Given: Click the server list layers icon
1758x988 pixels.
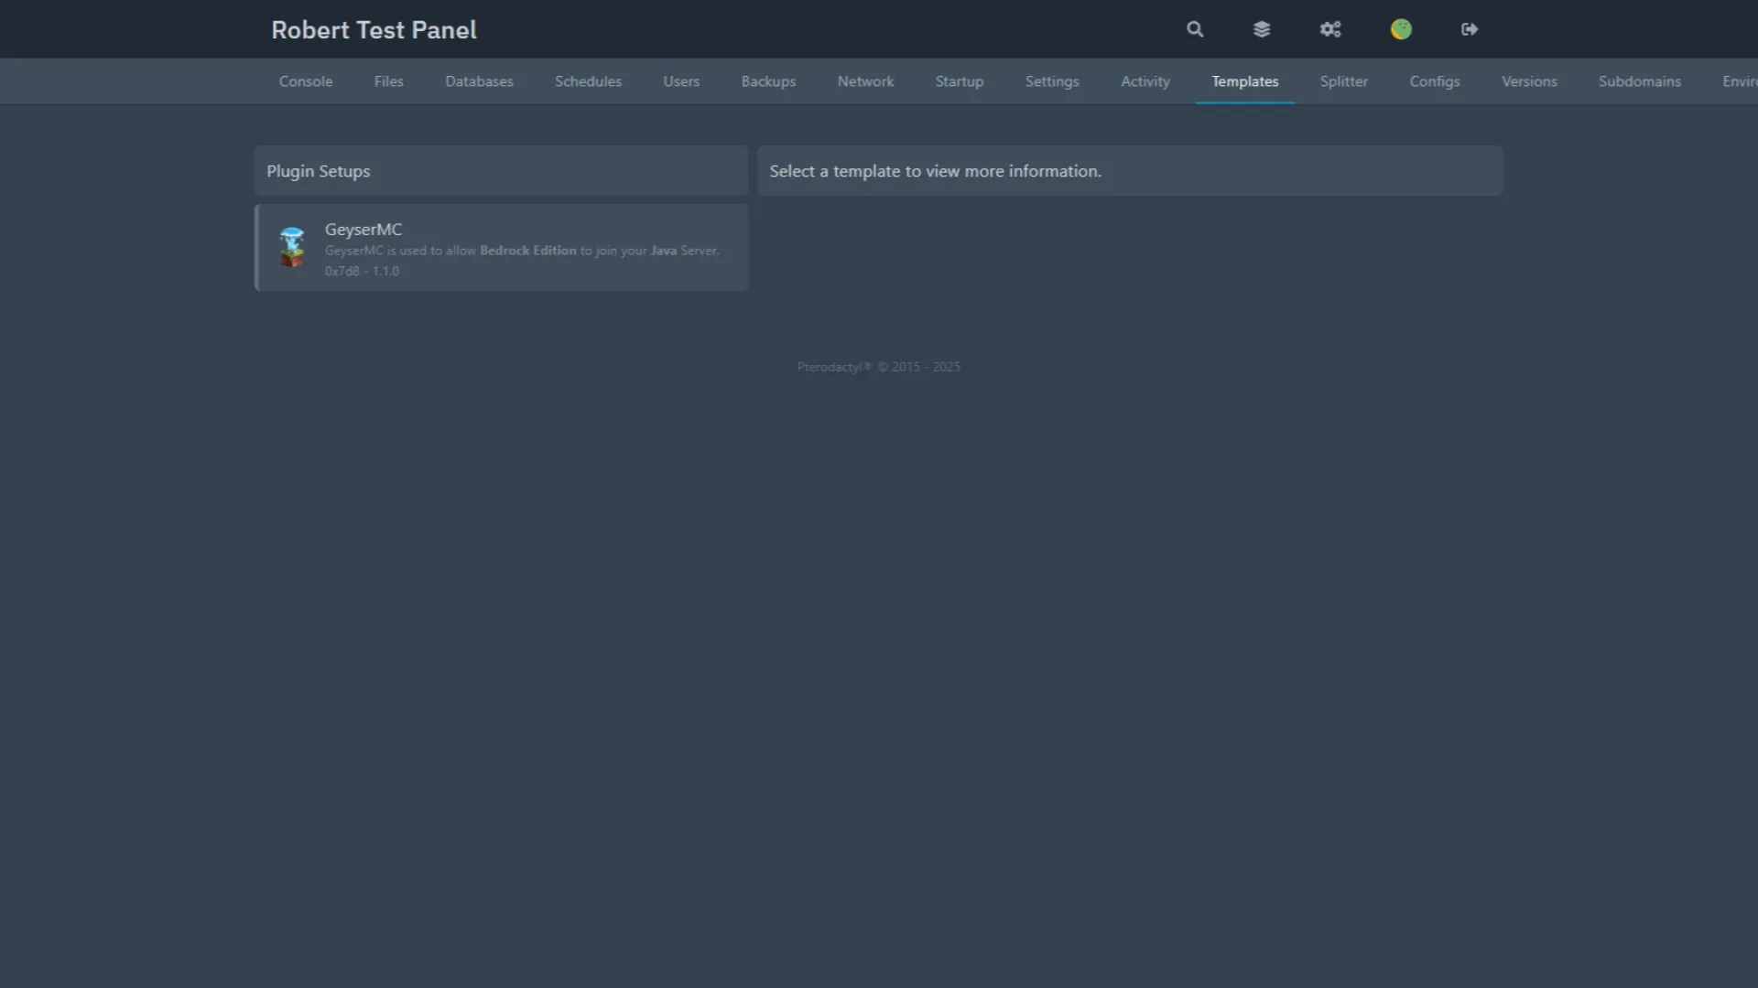Looking at the screenshot, I should pos(1262,28).
